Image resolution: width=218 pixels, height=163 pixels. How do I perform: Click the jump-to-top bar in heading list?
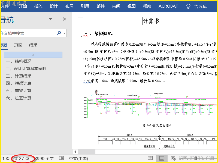click(x=33, y=55)
